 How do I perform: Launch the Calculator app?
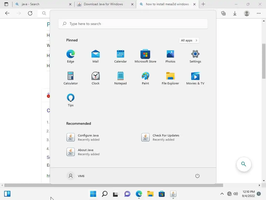click(71, 78)
